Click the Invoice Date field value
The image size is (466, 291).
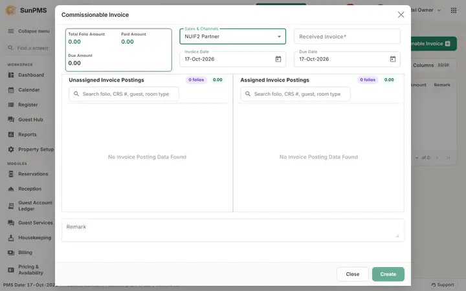click(x=199, y=59)
